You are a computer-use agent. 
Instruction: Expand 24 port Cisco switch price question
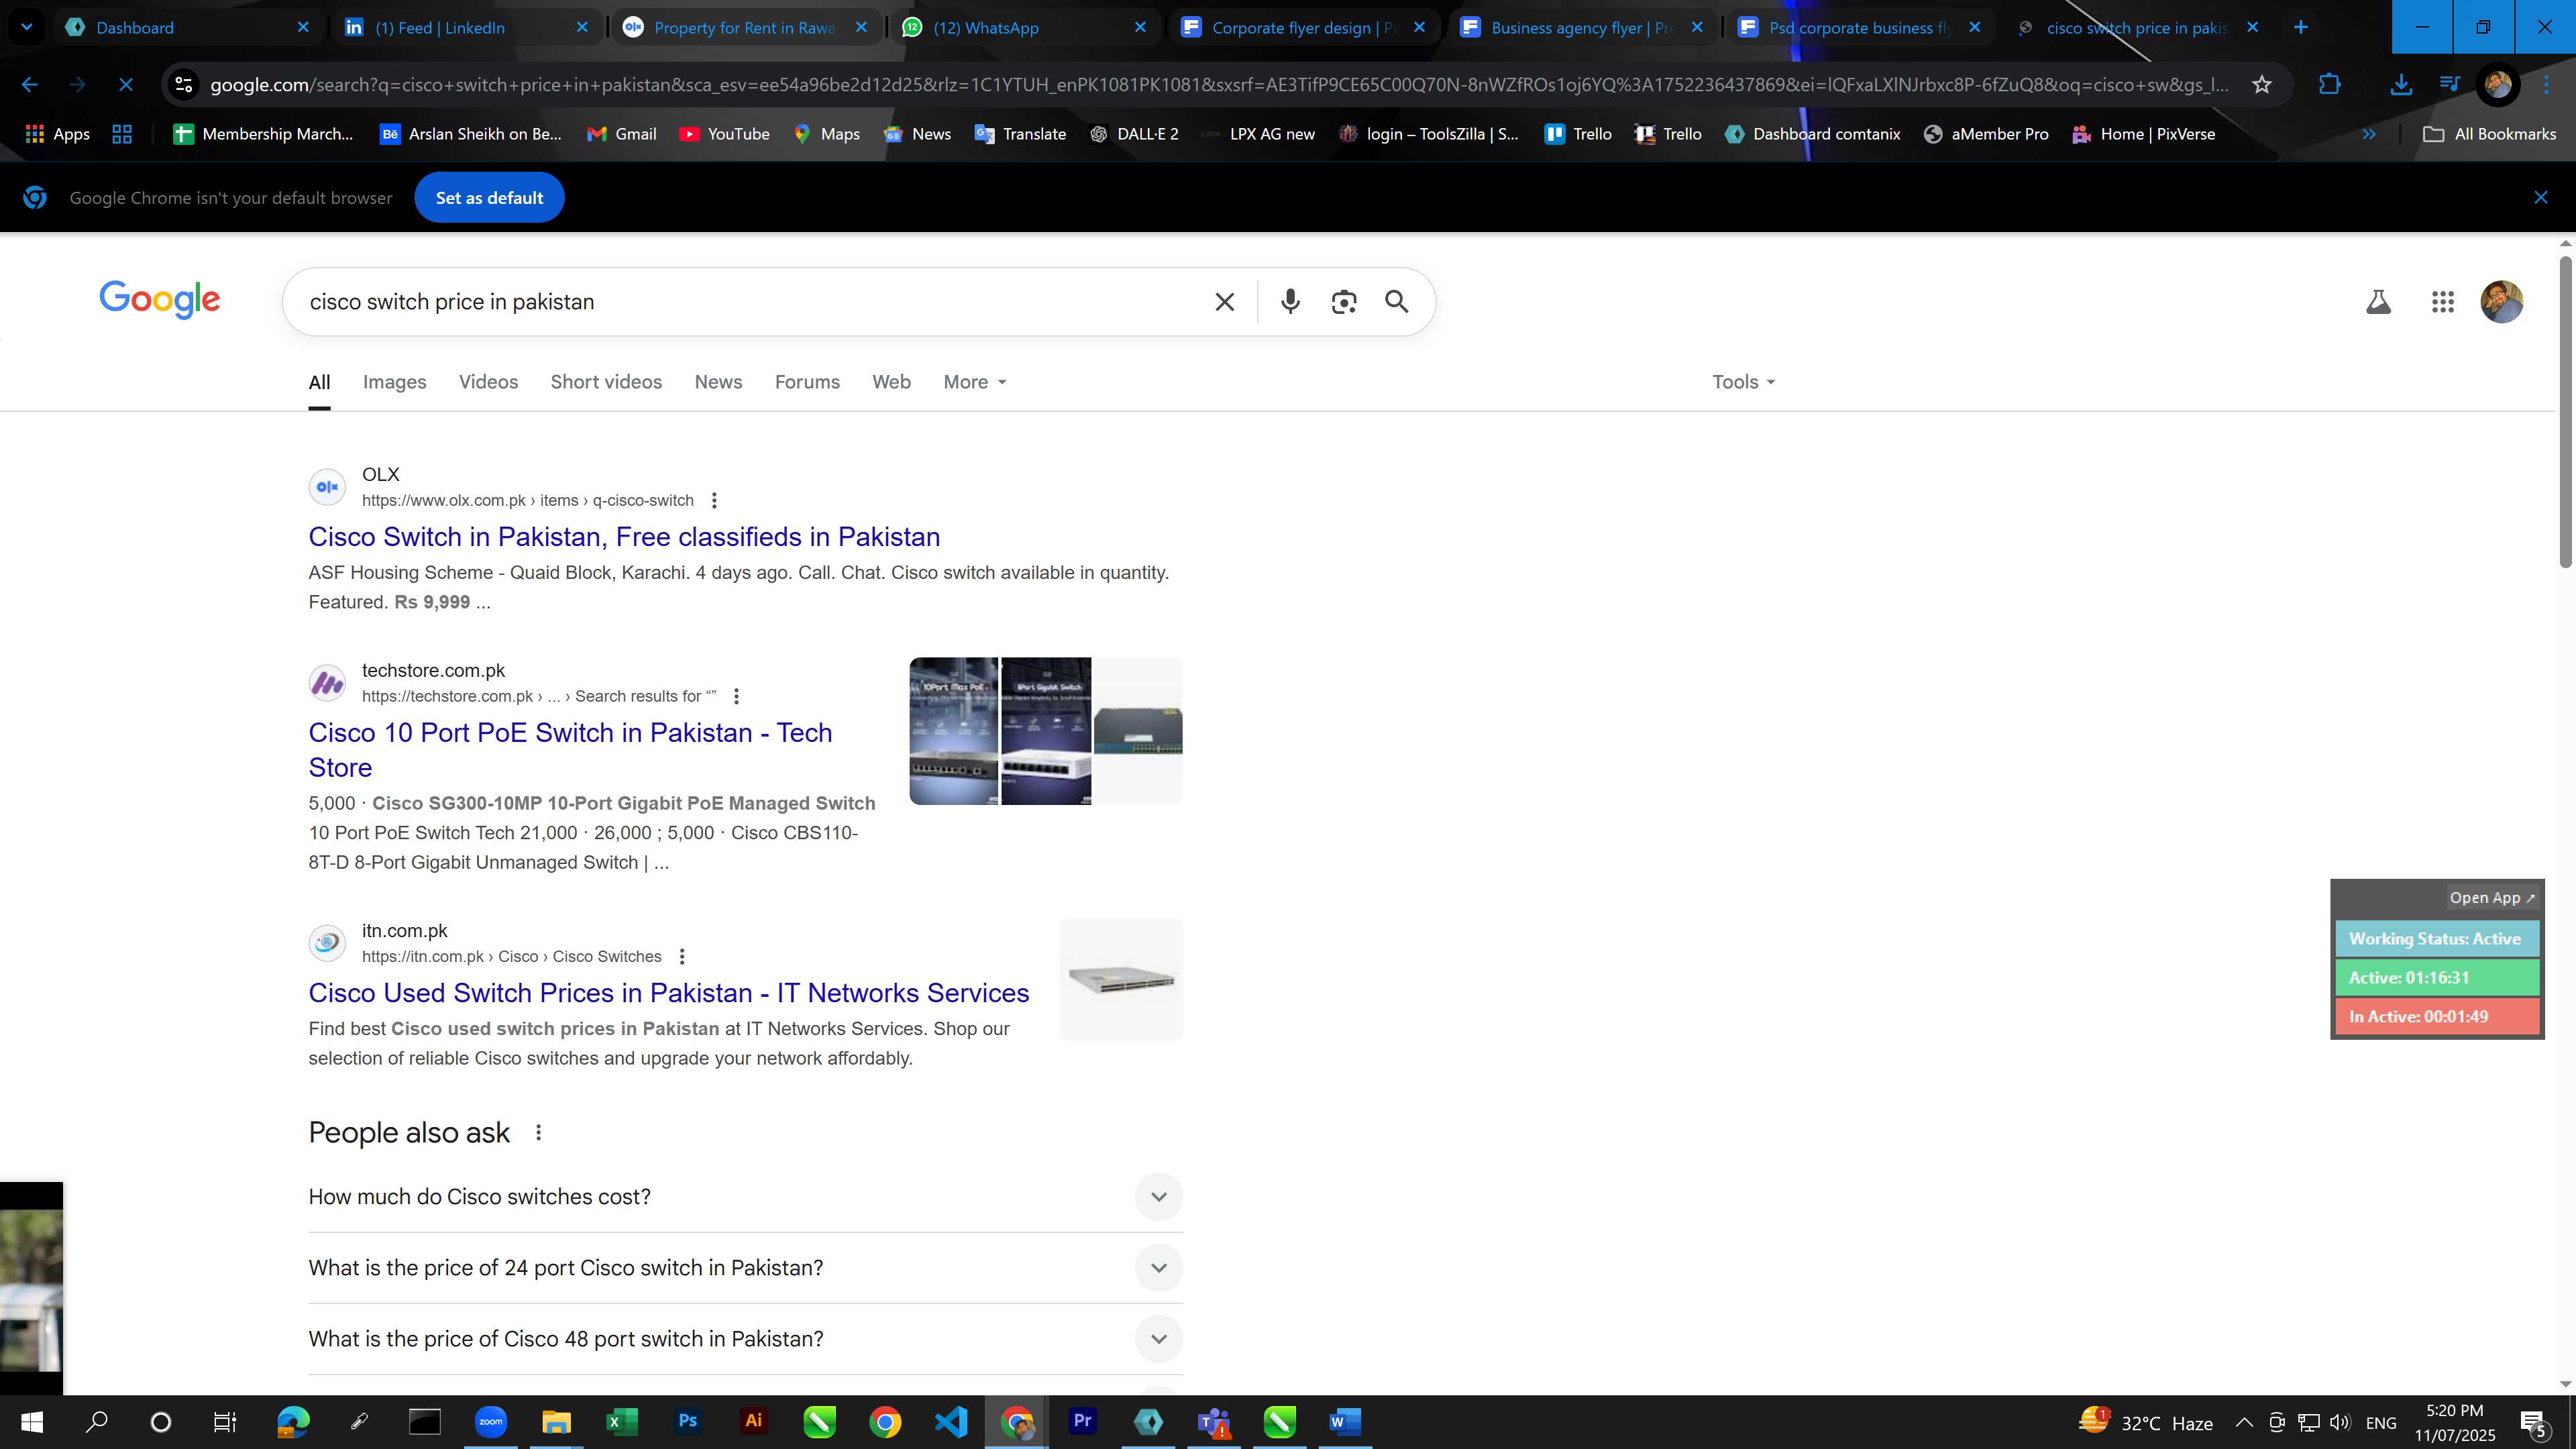coord(745,1267)
